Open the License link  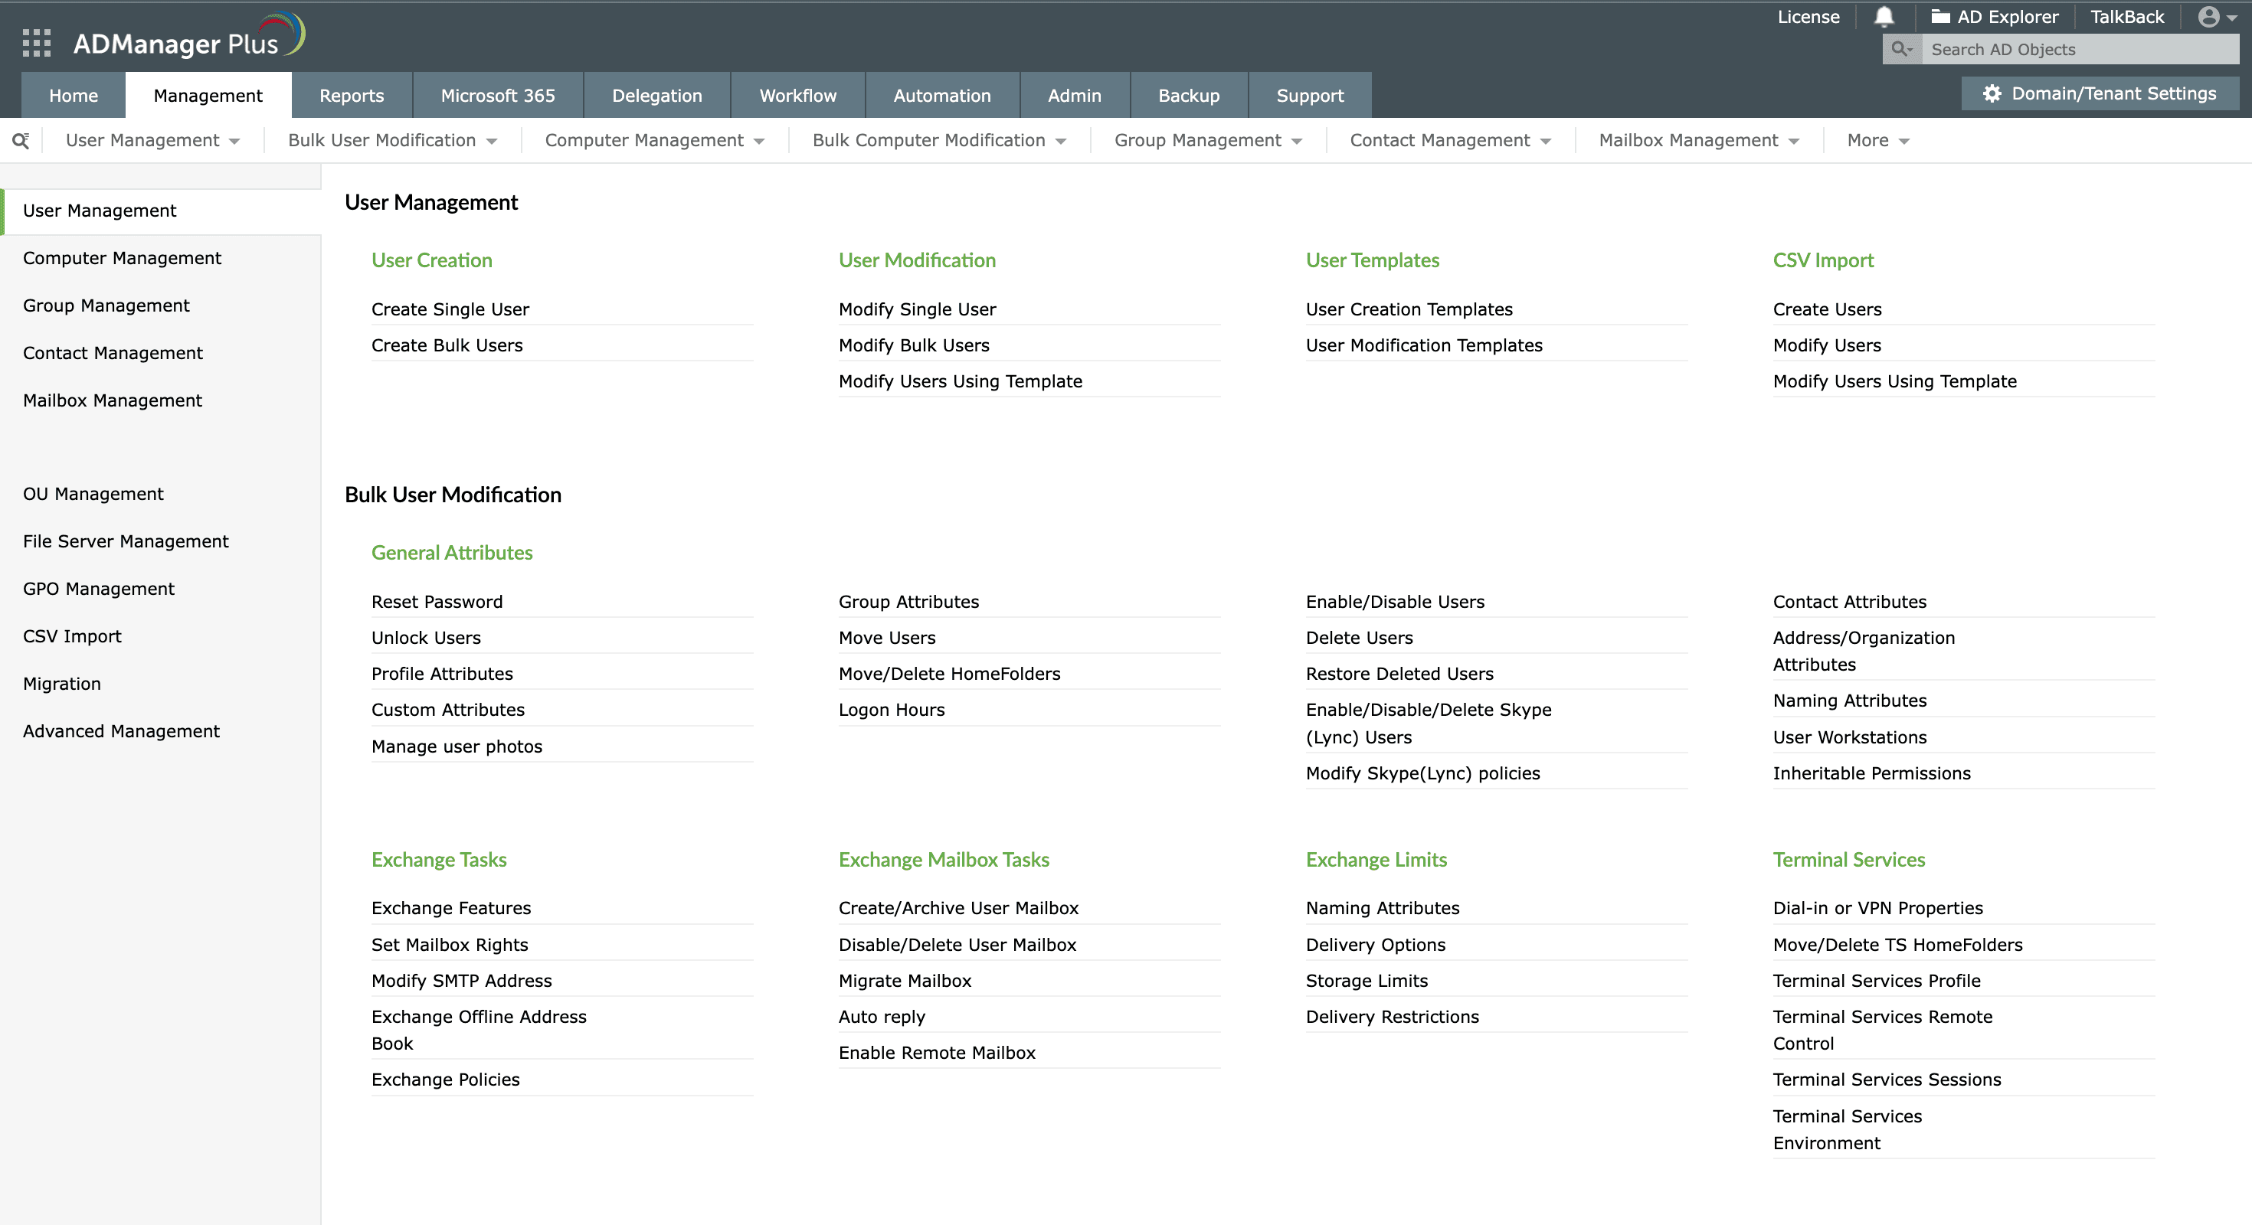pyautogui.click(x=1808, y=17)
